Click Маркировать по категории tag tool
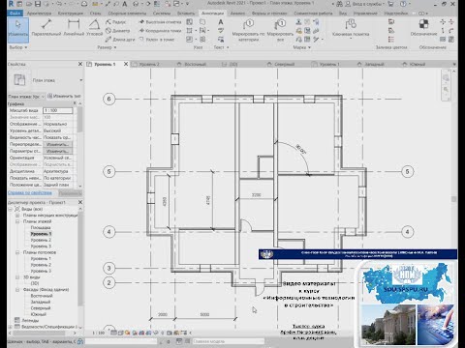Image resolution: width=465 pixels, height=348 pixels. [248, 30]
